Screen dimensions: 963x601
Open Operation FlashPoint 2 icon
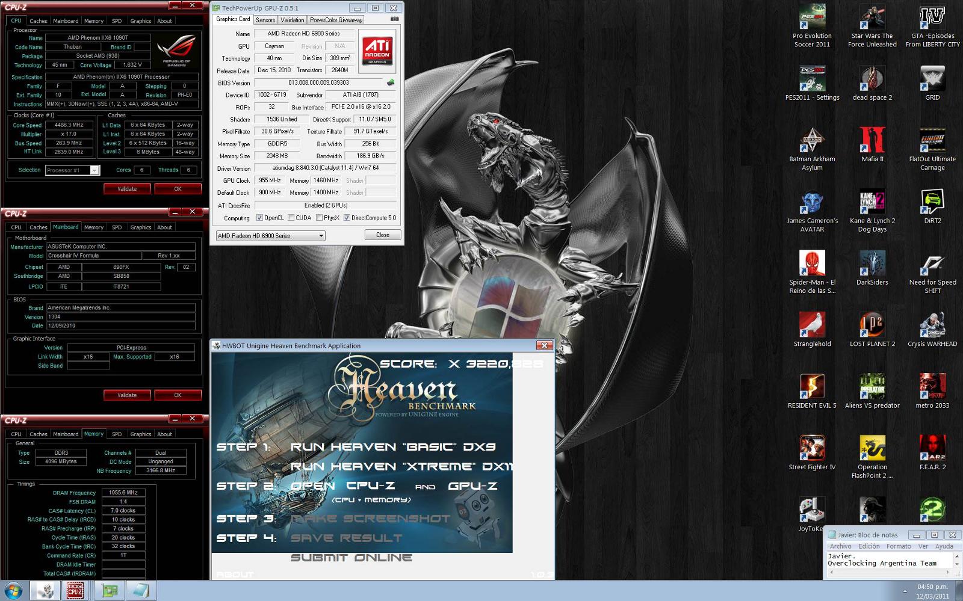click(x=872, y=457)
